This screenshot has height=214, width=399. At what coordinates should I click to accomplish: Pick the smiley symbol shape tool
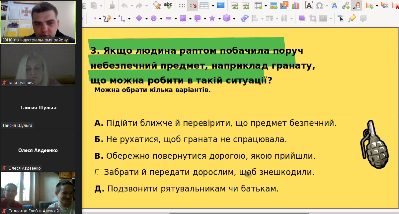[x=154, y=18]
